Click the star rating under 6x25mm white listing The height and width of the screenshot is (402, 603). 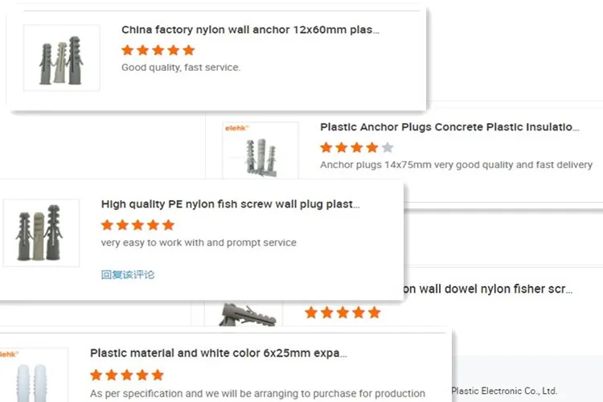click(126, 375)
